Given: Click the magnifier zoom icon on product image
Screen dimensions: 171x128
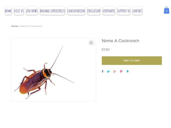Looking at the screenshot, I should [x=91, y=43].
